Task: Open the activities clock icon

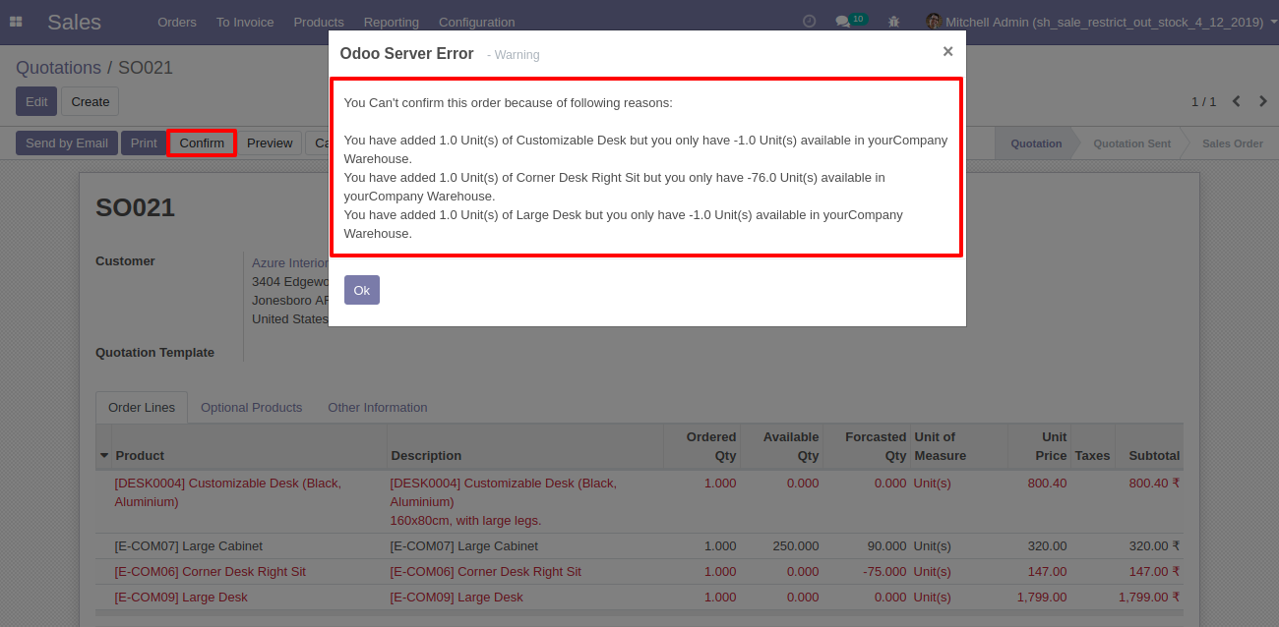Action: [x=810, y=21]
